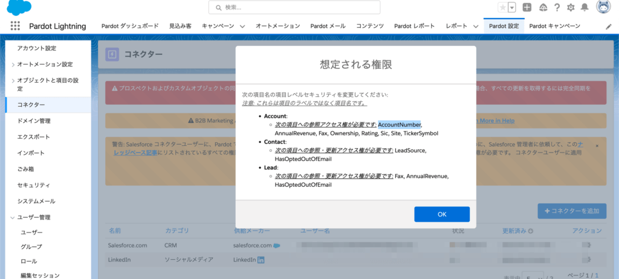
Task: Open the action gear for LinkedIn row
Action: tap(588, 260)
